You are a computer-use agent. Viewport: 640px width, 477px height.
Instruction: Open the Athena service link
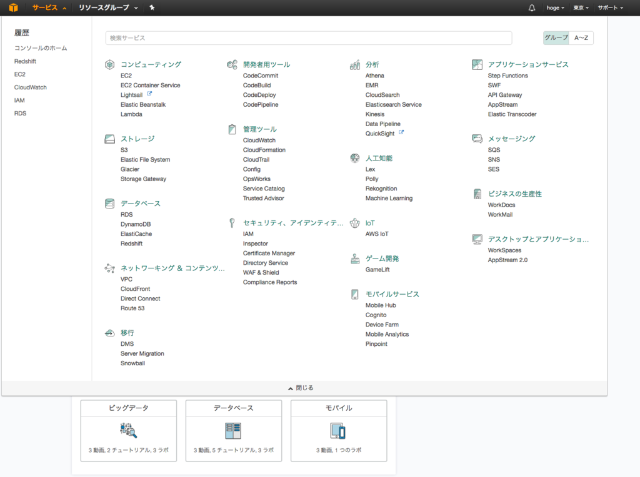click(x=375, y=76)
